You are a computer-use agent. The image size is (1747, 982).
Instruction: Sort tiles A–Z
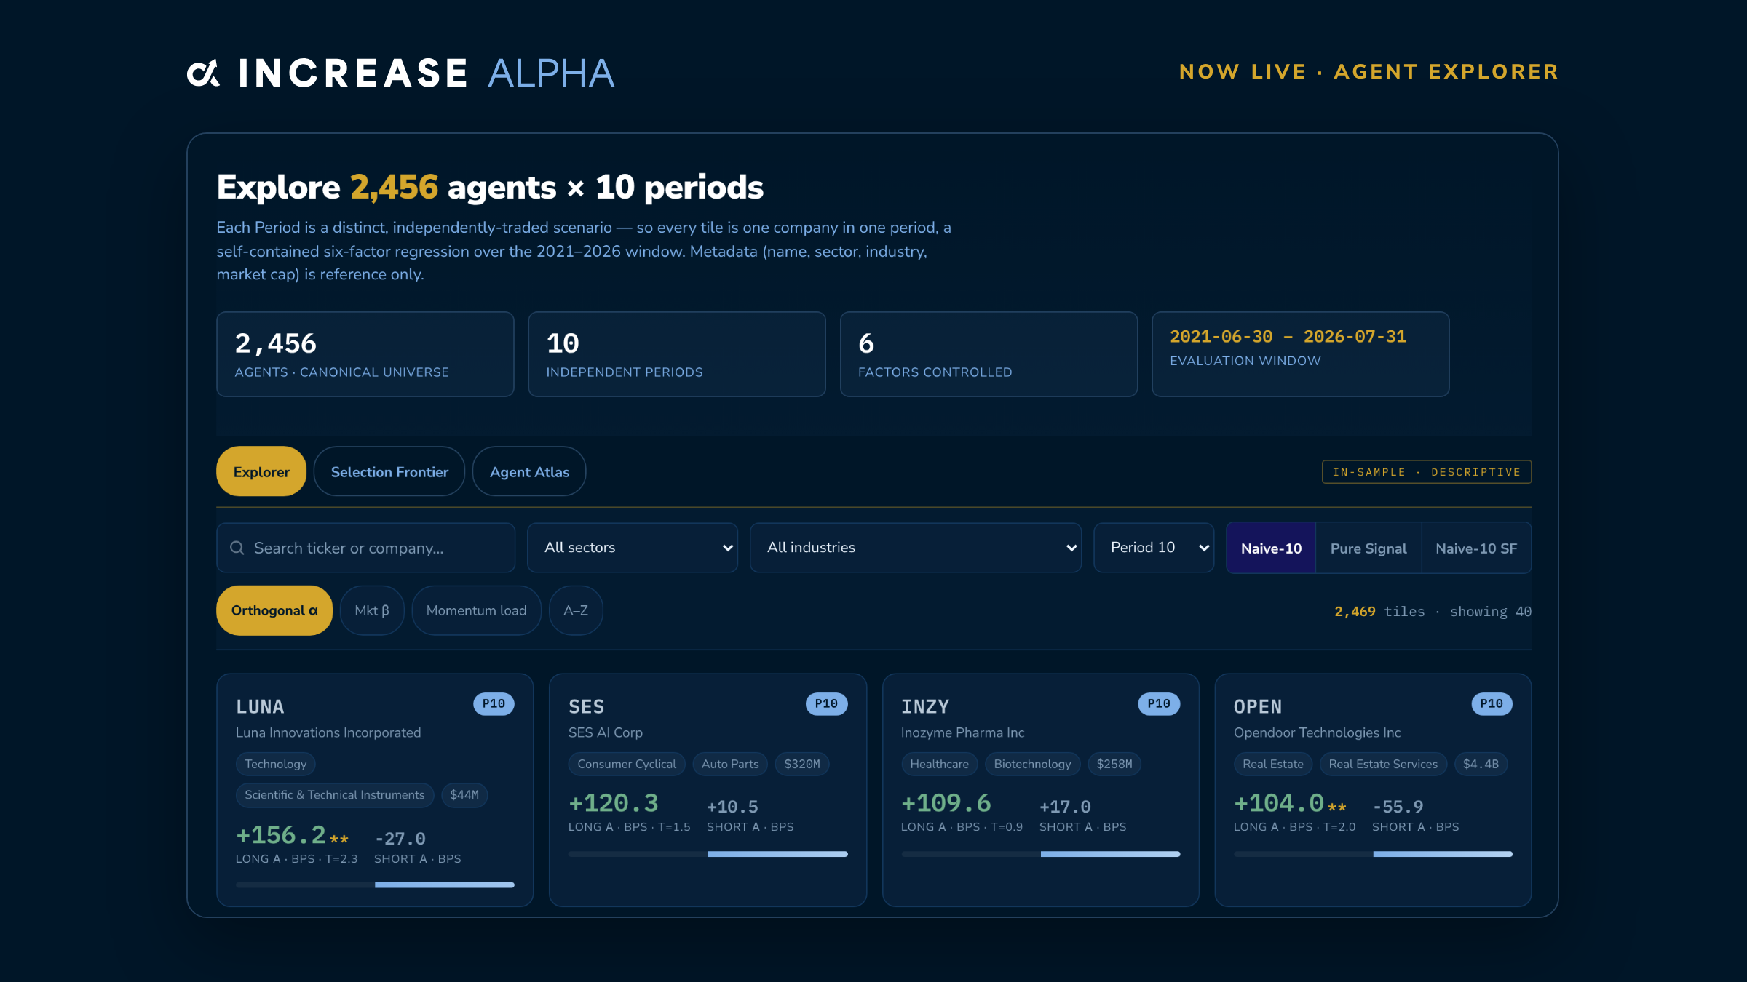coord(576,610)
